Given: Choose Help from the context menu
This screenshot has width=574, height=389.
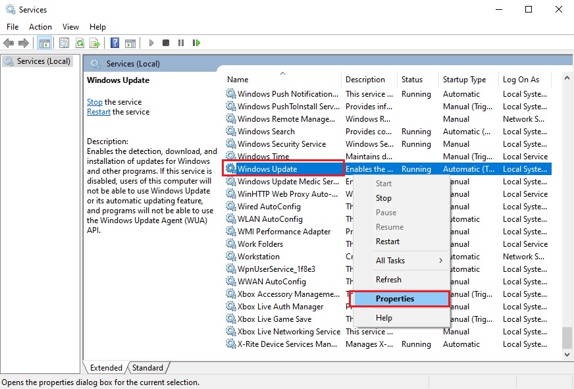Looking at the screenshot, I should coord(402,318).
